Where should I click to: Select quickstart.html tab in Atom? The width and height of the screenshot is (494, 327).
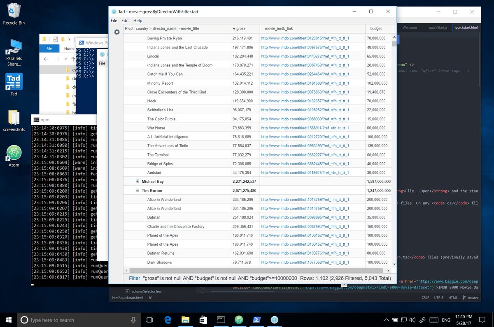(x=466, y=28)
